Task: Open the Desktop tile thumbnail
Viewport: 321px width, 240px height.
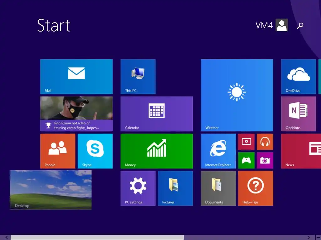Action: coord(50,190)
